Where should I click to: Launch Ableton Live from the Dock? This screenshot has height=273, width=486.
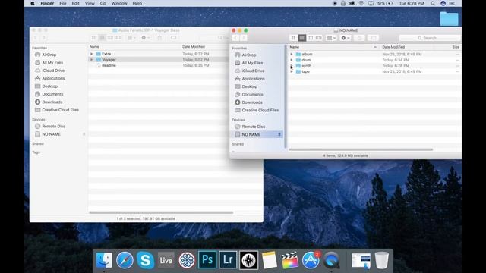click(166, 260)
